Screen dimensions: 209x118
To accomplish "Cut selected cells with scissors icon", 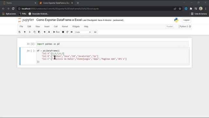I will click(x=30, y=32).
